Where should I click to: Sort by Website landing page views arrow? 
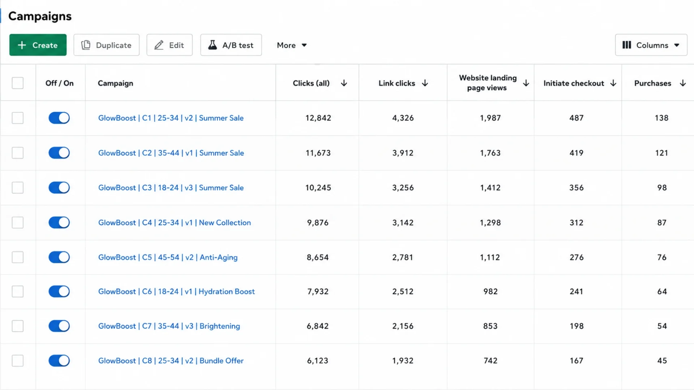tap(526, 83)
